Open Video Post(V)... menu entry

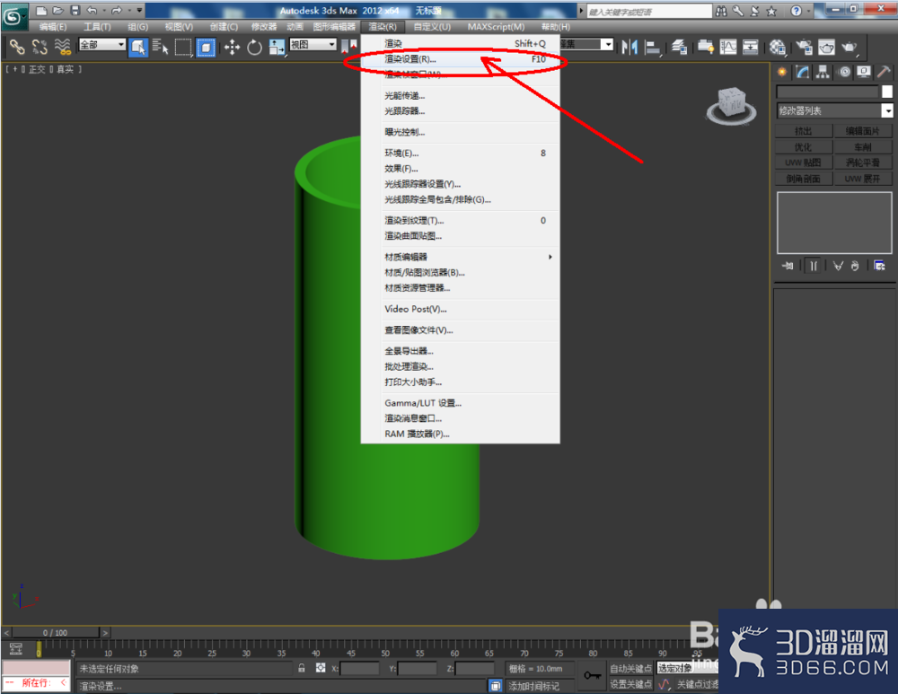click(x=461, y=309)
